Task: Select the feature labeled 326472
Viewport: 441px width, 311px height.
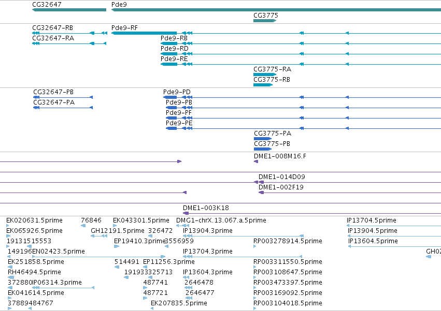Action: coord(160,231)
